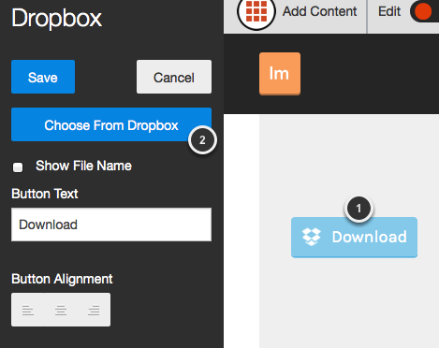Cancel the Dropbox settings

pyautogui.click(x=174, y=77)
